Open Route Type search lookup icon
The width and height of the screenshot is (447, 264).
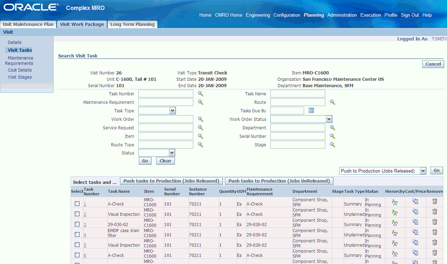tap(200, 145)
